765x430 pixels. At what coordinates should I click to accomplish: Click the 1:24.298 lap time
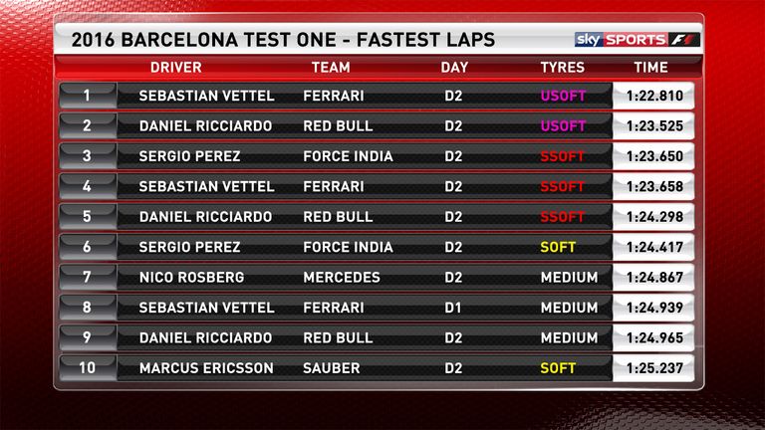point(654,216)
